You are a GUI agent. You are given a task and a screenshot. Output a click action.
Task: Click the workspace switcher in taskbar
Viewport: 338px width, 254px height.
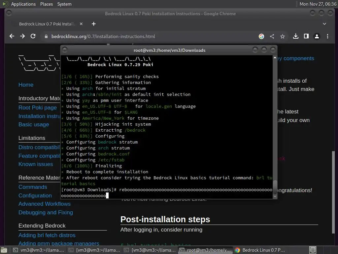point(313,250)
